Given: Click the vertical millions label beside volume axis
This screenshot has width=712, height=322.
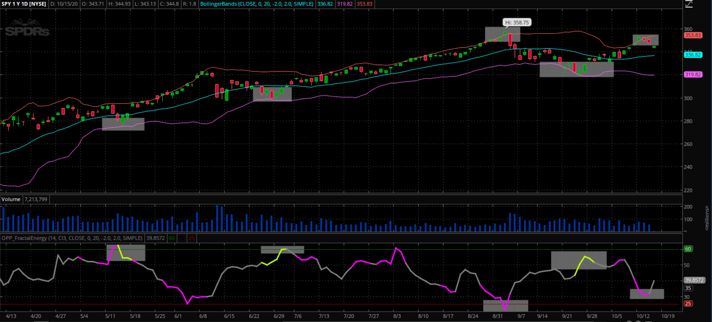Looking at the screenshot, I should (707, 218).
